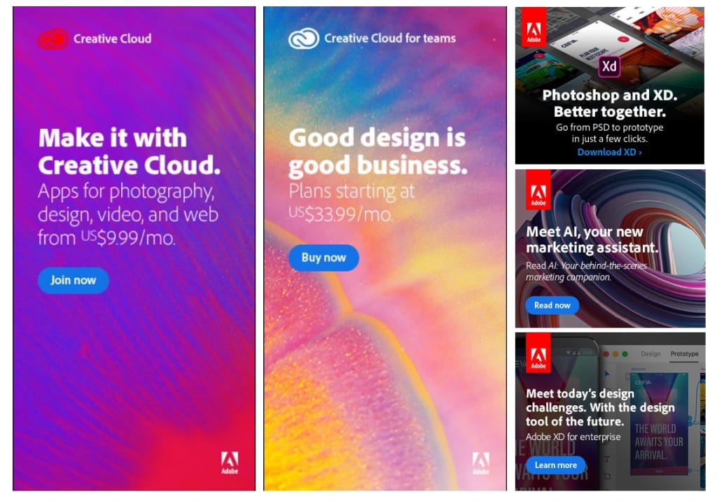Click the Buy now button
The image size is (717, 501).
click(323, 257)
